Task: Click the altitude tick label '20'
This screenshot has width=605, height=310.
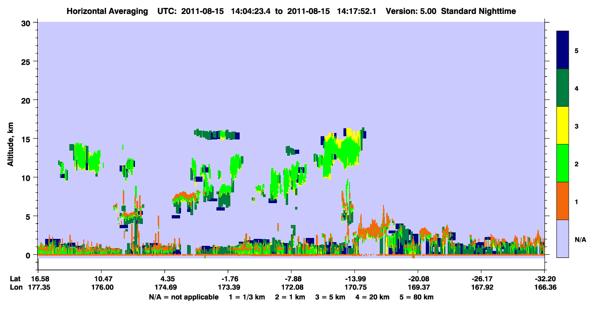Action: tap(27, 100)
